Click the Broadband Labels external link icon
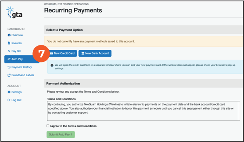The height and width of the screenshot is (142, 244). (x=9, y=75)
